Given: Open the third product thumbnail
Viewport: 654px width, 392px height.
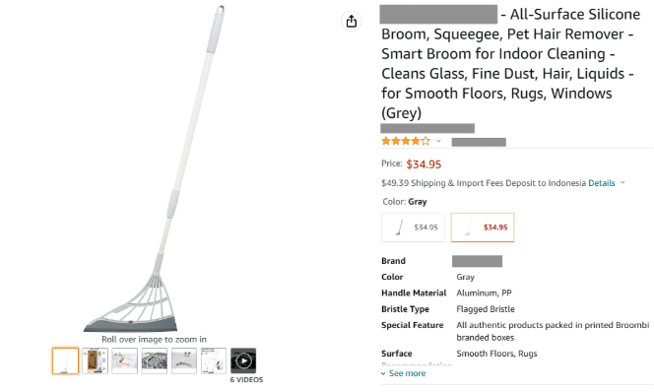Looking at the screenshot, I should (x=125, y=360).
